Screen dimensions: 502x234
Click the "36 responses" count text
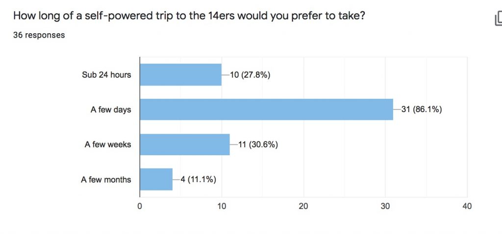(39, 35)
